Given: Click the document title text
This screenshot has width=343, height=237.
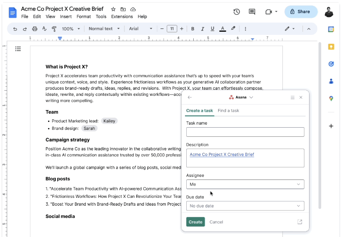Looking at the screenshot, I should point(62,9).
